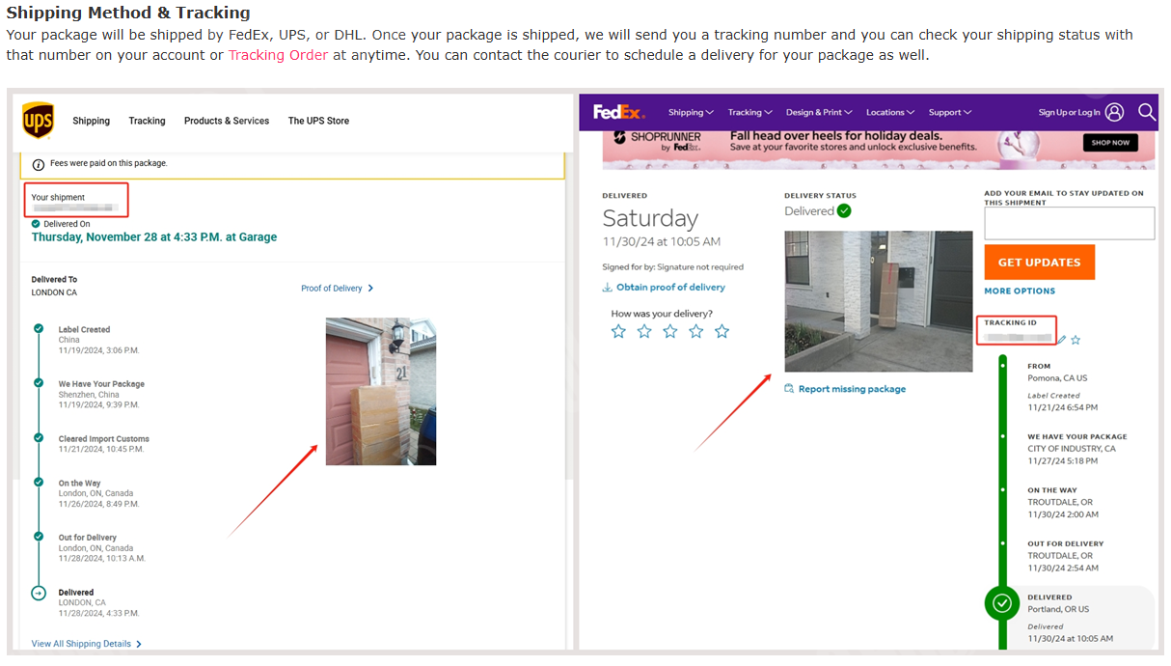Click the FedEx user account avatar icon

(1115, 112)
